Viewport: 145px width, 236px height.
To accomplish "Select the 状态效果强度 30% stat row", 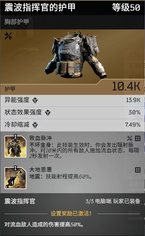I will pos(72,113).
